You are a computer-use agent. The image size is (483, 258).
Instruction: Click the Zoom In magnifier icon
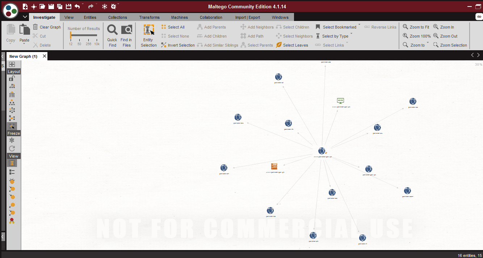(x=436, y=27)
